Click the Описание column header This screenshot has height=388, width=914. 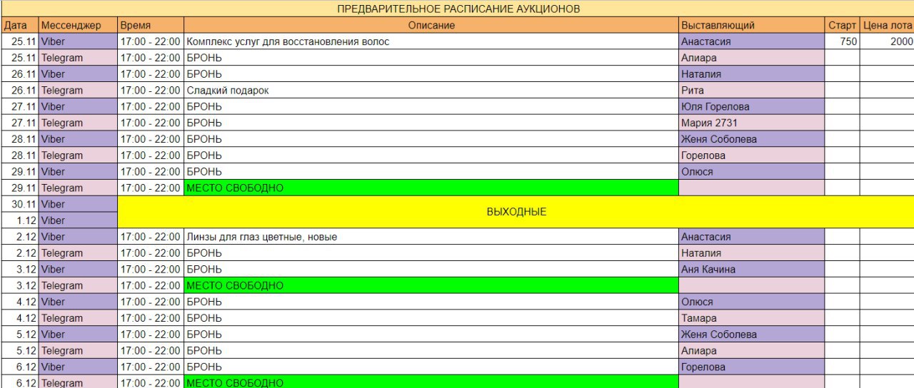coord(431,26)
